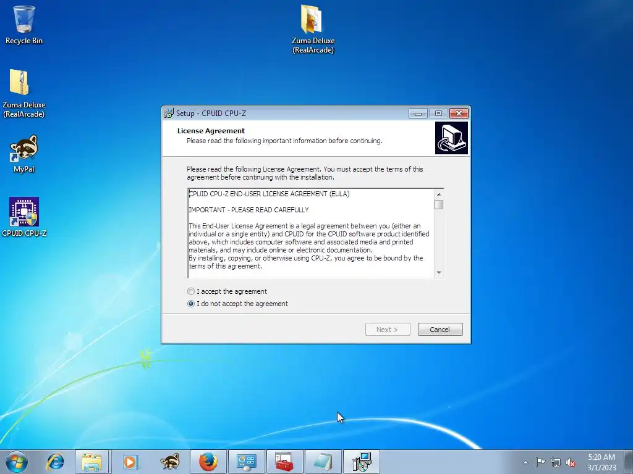Click the license scrollbar down arrow
Viewport: 633px width, 474px height.
439,273
